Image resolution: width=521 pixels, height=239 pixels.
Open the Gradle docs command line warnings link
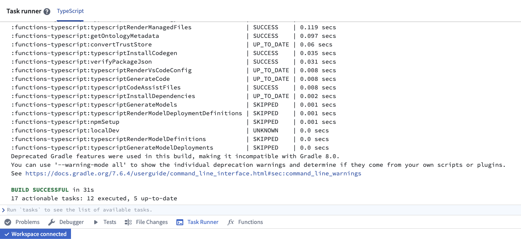click(x=193, y=174)
